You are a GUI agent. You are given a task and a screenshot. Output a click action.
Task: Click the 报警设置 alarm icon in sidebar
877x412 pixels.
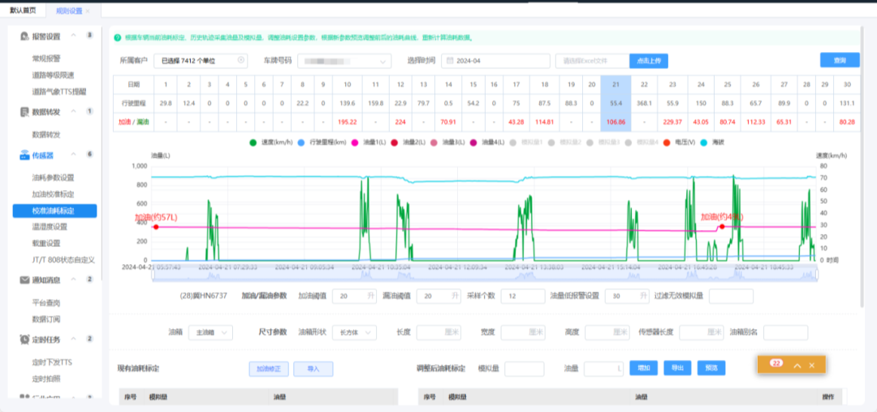tap(24, 37)
